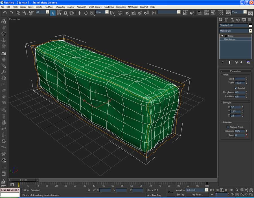The image size is (254, 198).
Task: Toggle the Angle Snap icon
Action: coord(134,13)
